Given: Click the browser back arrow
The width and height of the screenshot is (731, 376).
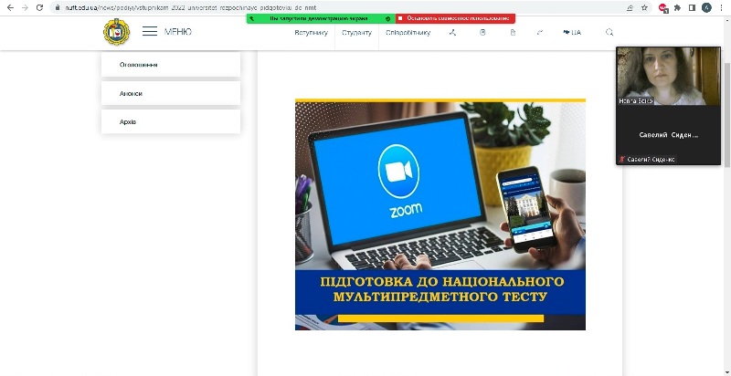Looking at the screenshot, I should [9, 7].
